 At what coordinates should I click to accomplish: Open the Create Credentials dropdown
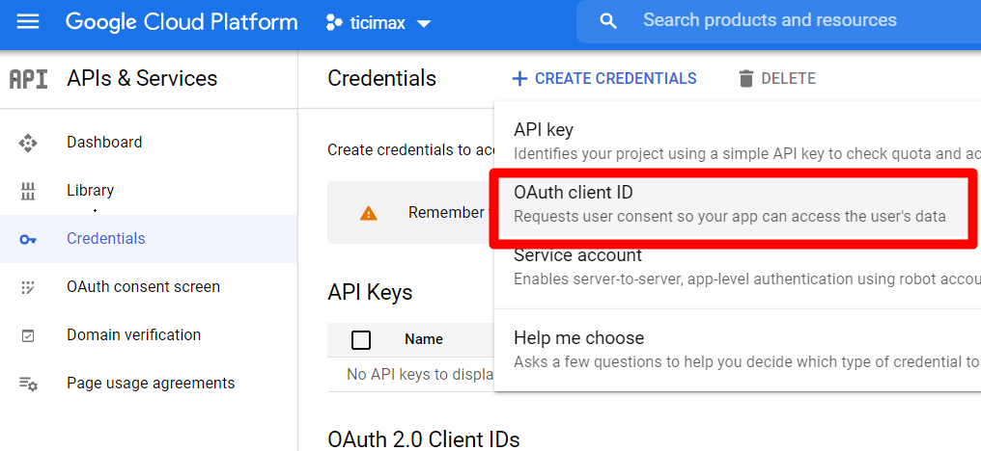603,79
